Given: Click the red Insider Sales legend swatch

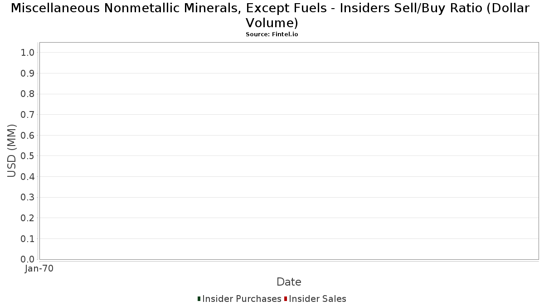Looking at the screenshot, I should 286,299.
